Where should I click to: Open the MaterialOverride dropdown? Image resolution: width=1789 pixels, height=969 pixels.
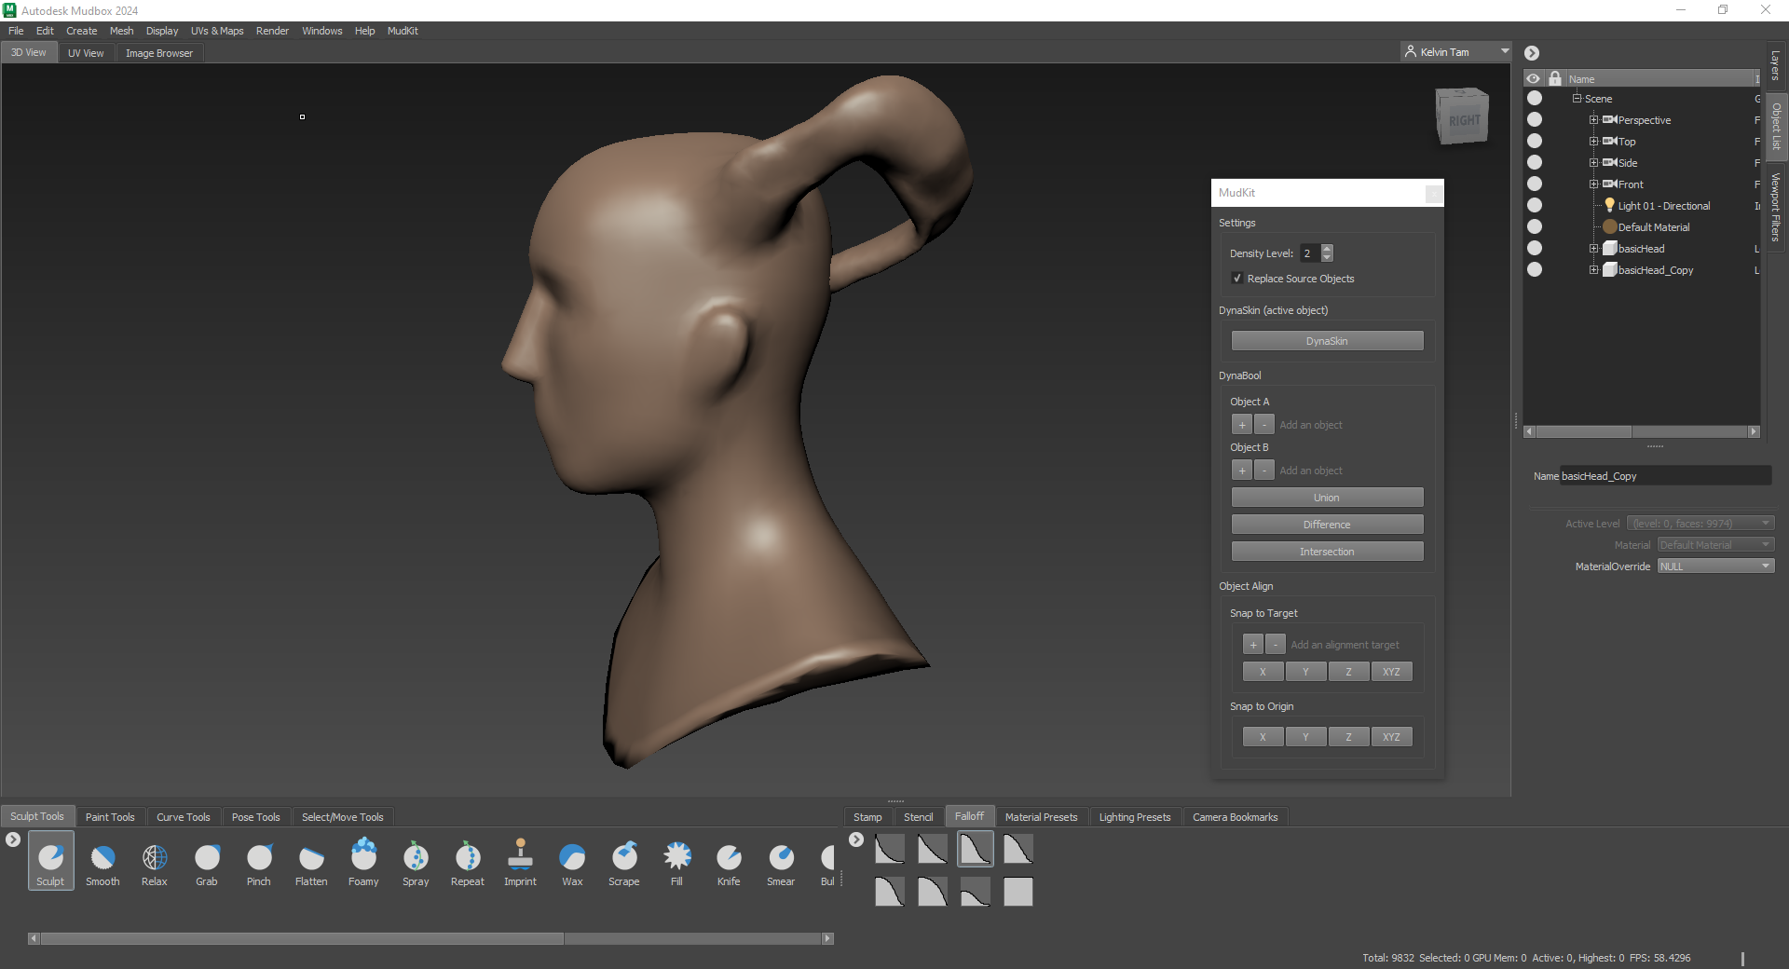click(x=1715, y=566)
